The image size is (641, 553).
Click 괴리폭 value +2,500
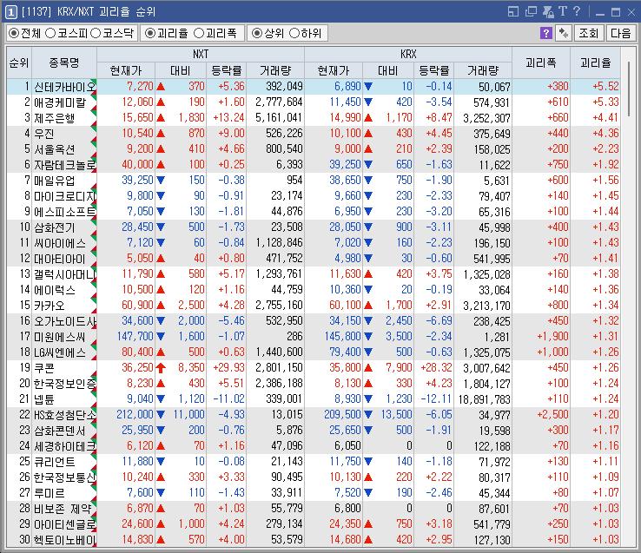pyautogui.click(x=552, y=414)
